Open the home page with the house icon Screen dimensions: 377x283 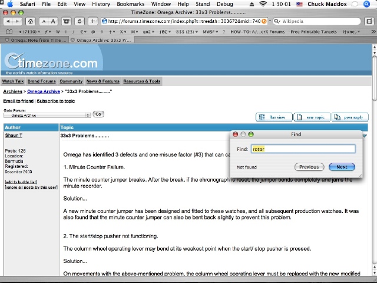coord(31,21)
